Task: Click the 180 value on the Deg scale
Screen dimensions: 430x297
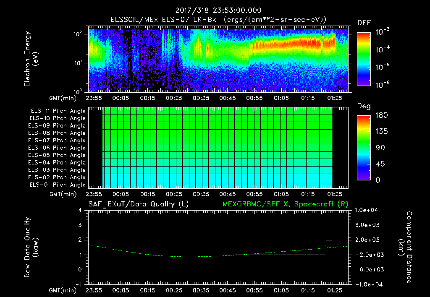Action: [x=381, y=115]
